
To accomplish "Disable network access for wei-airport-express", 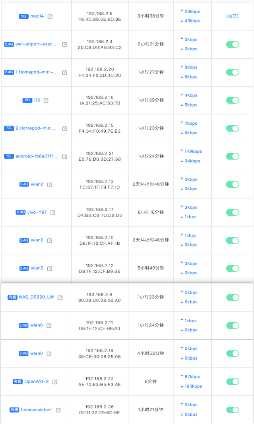I will tap(233, 44).
